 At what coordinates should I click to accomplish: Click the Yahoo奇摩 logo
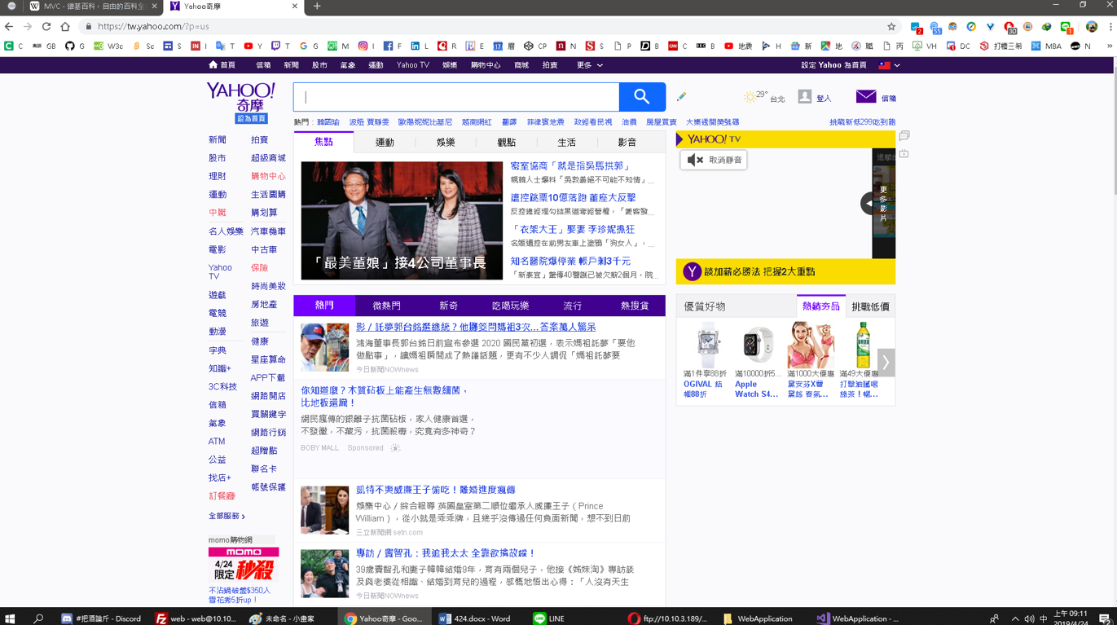pos(241,97)
